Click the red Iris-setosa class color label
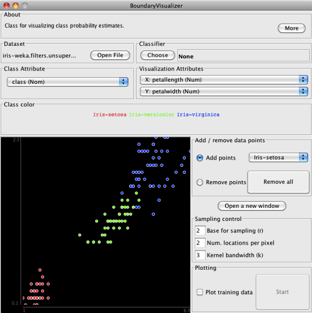The image size is (312, 313). [110, 115]
